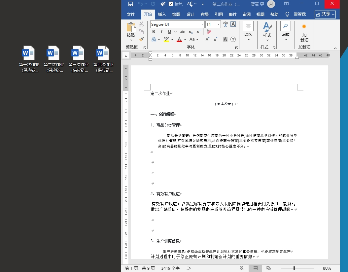Toggle character shading A icon
This screenshot has width=348, height=272.
(225, 39)
